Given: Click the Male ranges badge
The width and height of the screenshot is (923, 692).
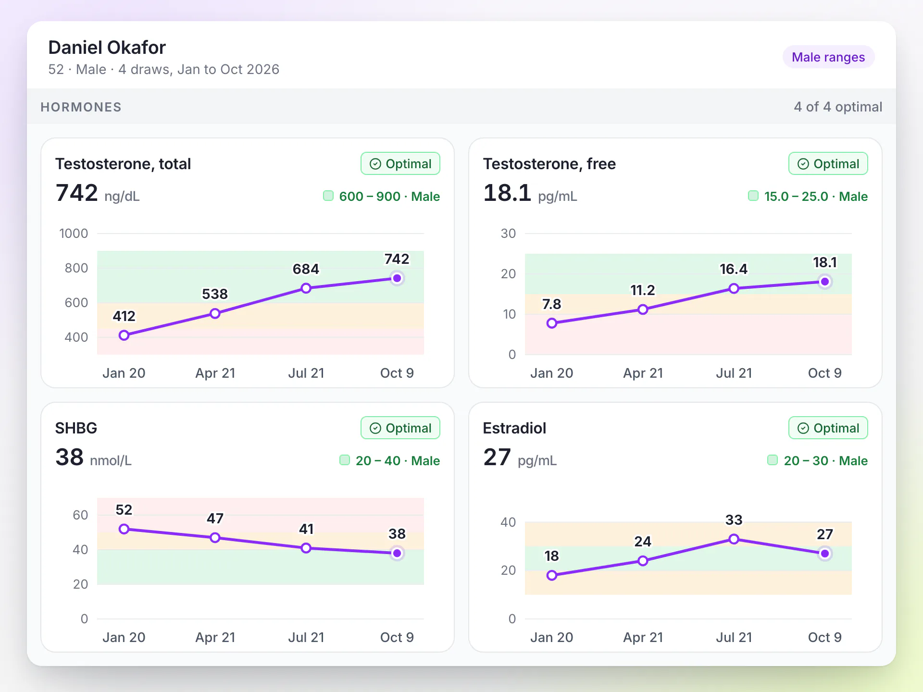Looking at the screenshot, I should tap(828, 57).
